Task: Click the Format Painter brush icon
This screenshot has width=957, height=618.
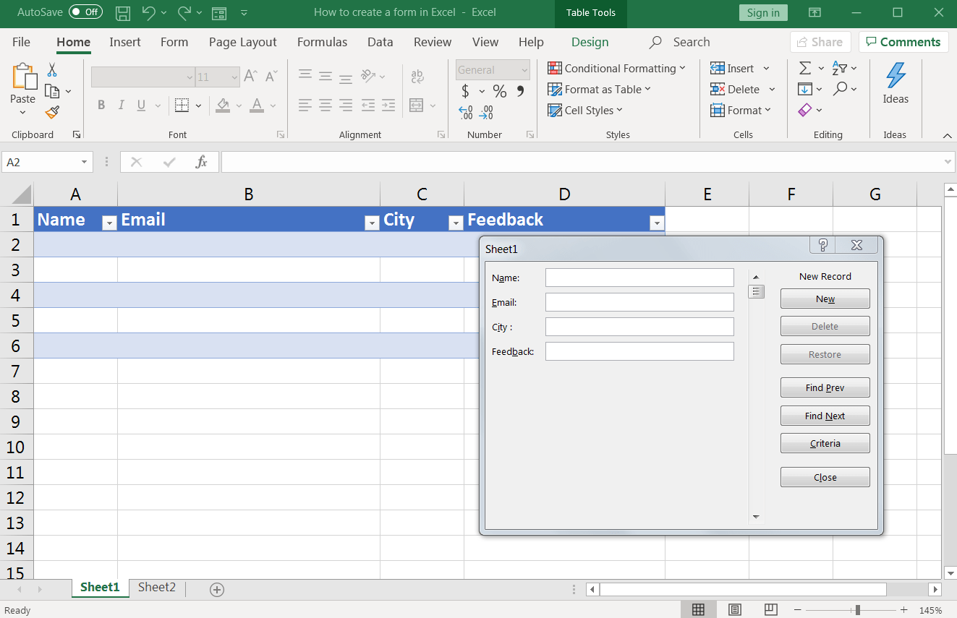Action: (52, 112)
